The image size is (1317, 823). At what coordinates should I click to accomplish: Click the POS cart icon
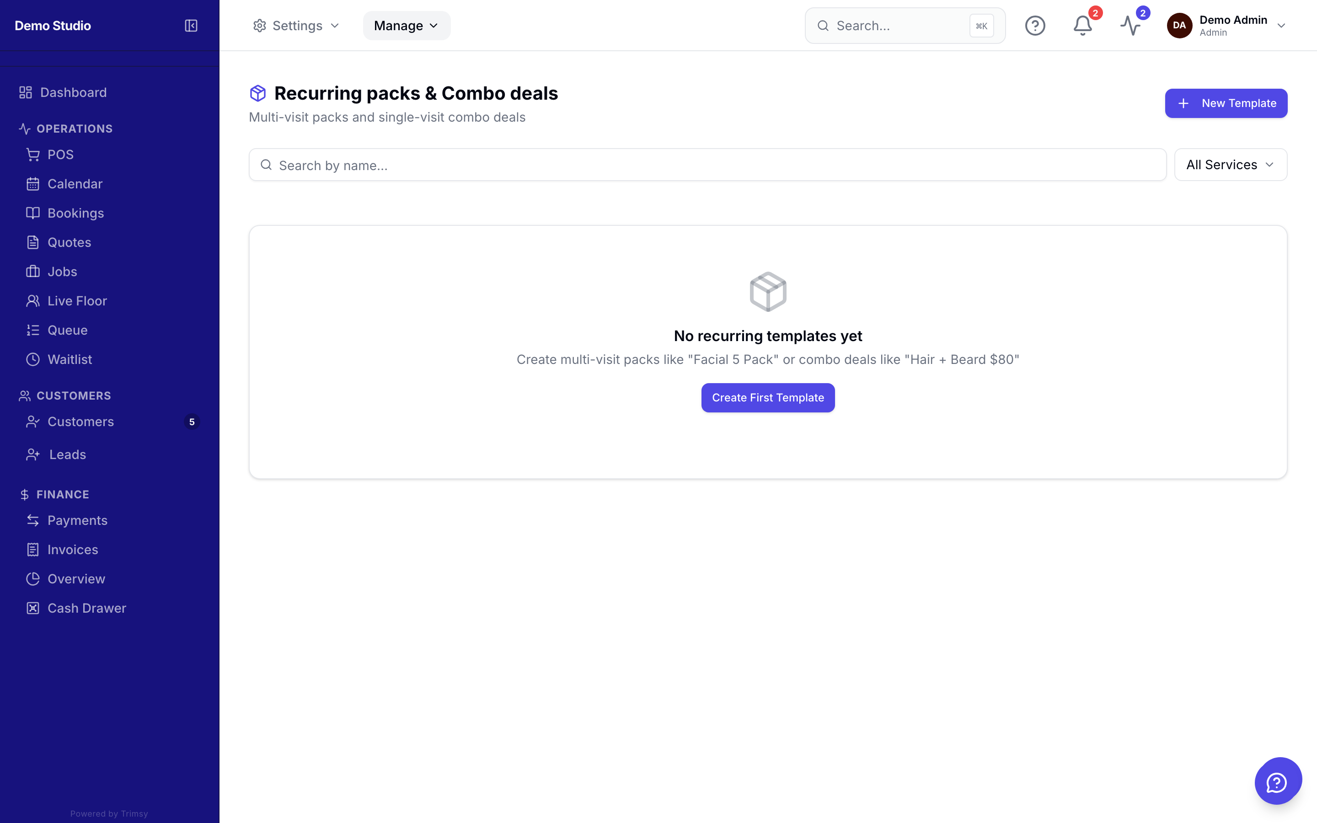32,155
